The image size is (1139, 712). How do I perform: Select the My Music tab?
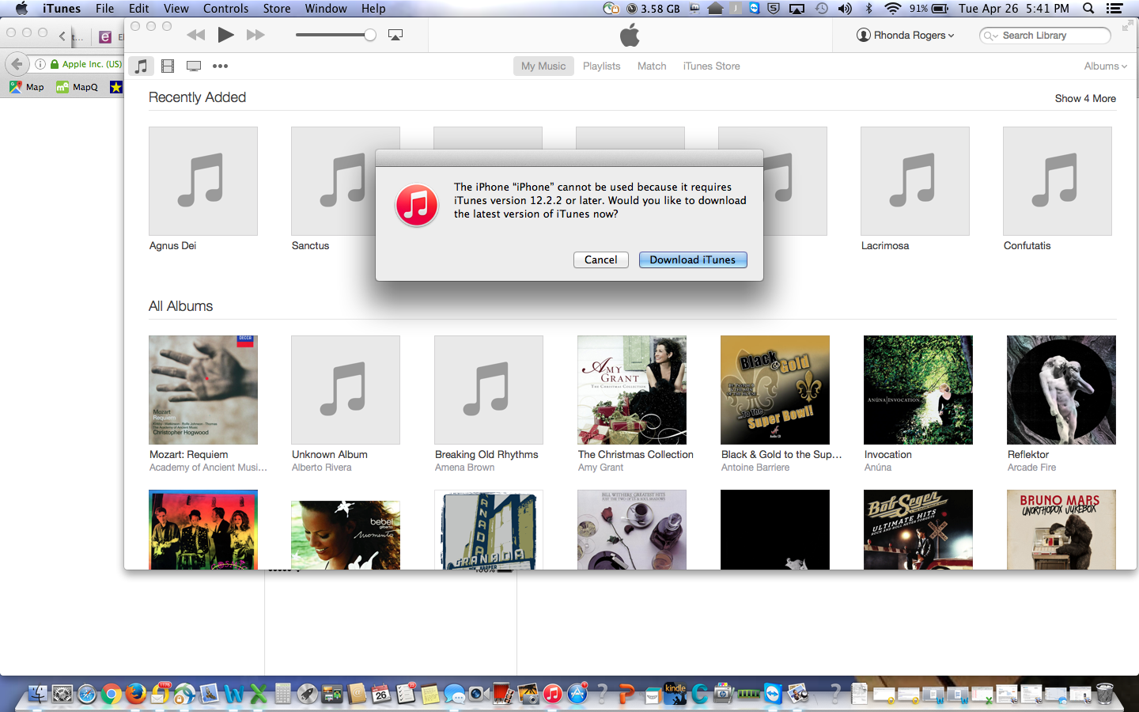[543, 66]
